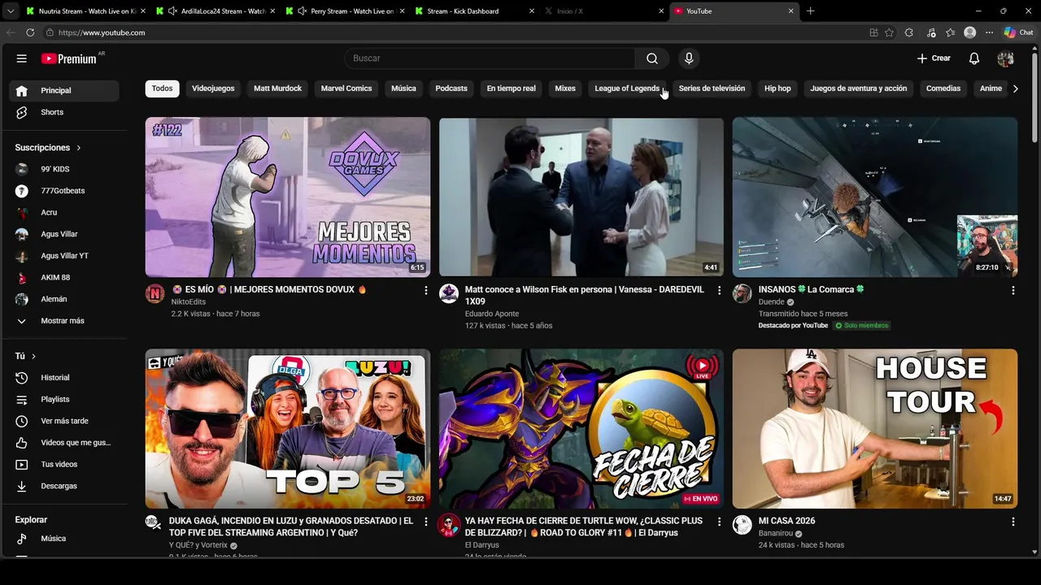Open the account avatar menu
This screenshot has height=585, width=1041.
(1005, 58)
